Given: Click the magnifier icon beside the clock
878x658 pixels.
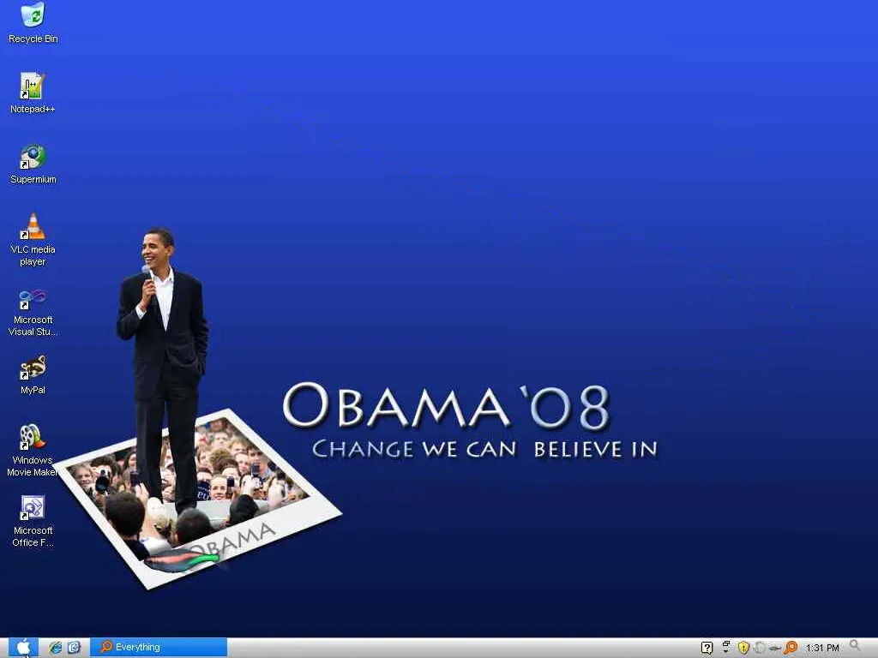Looking at the screenshot, I should click(856, 646).
